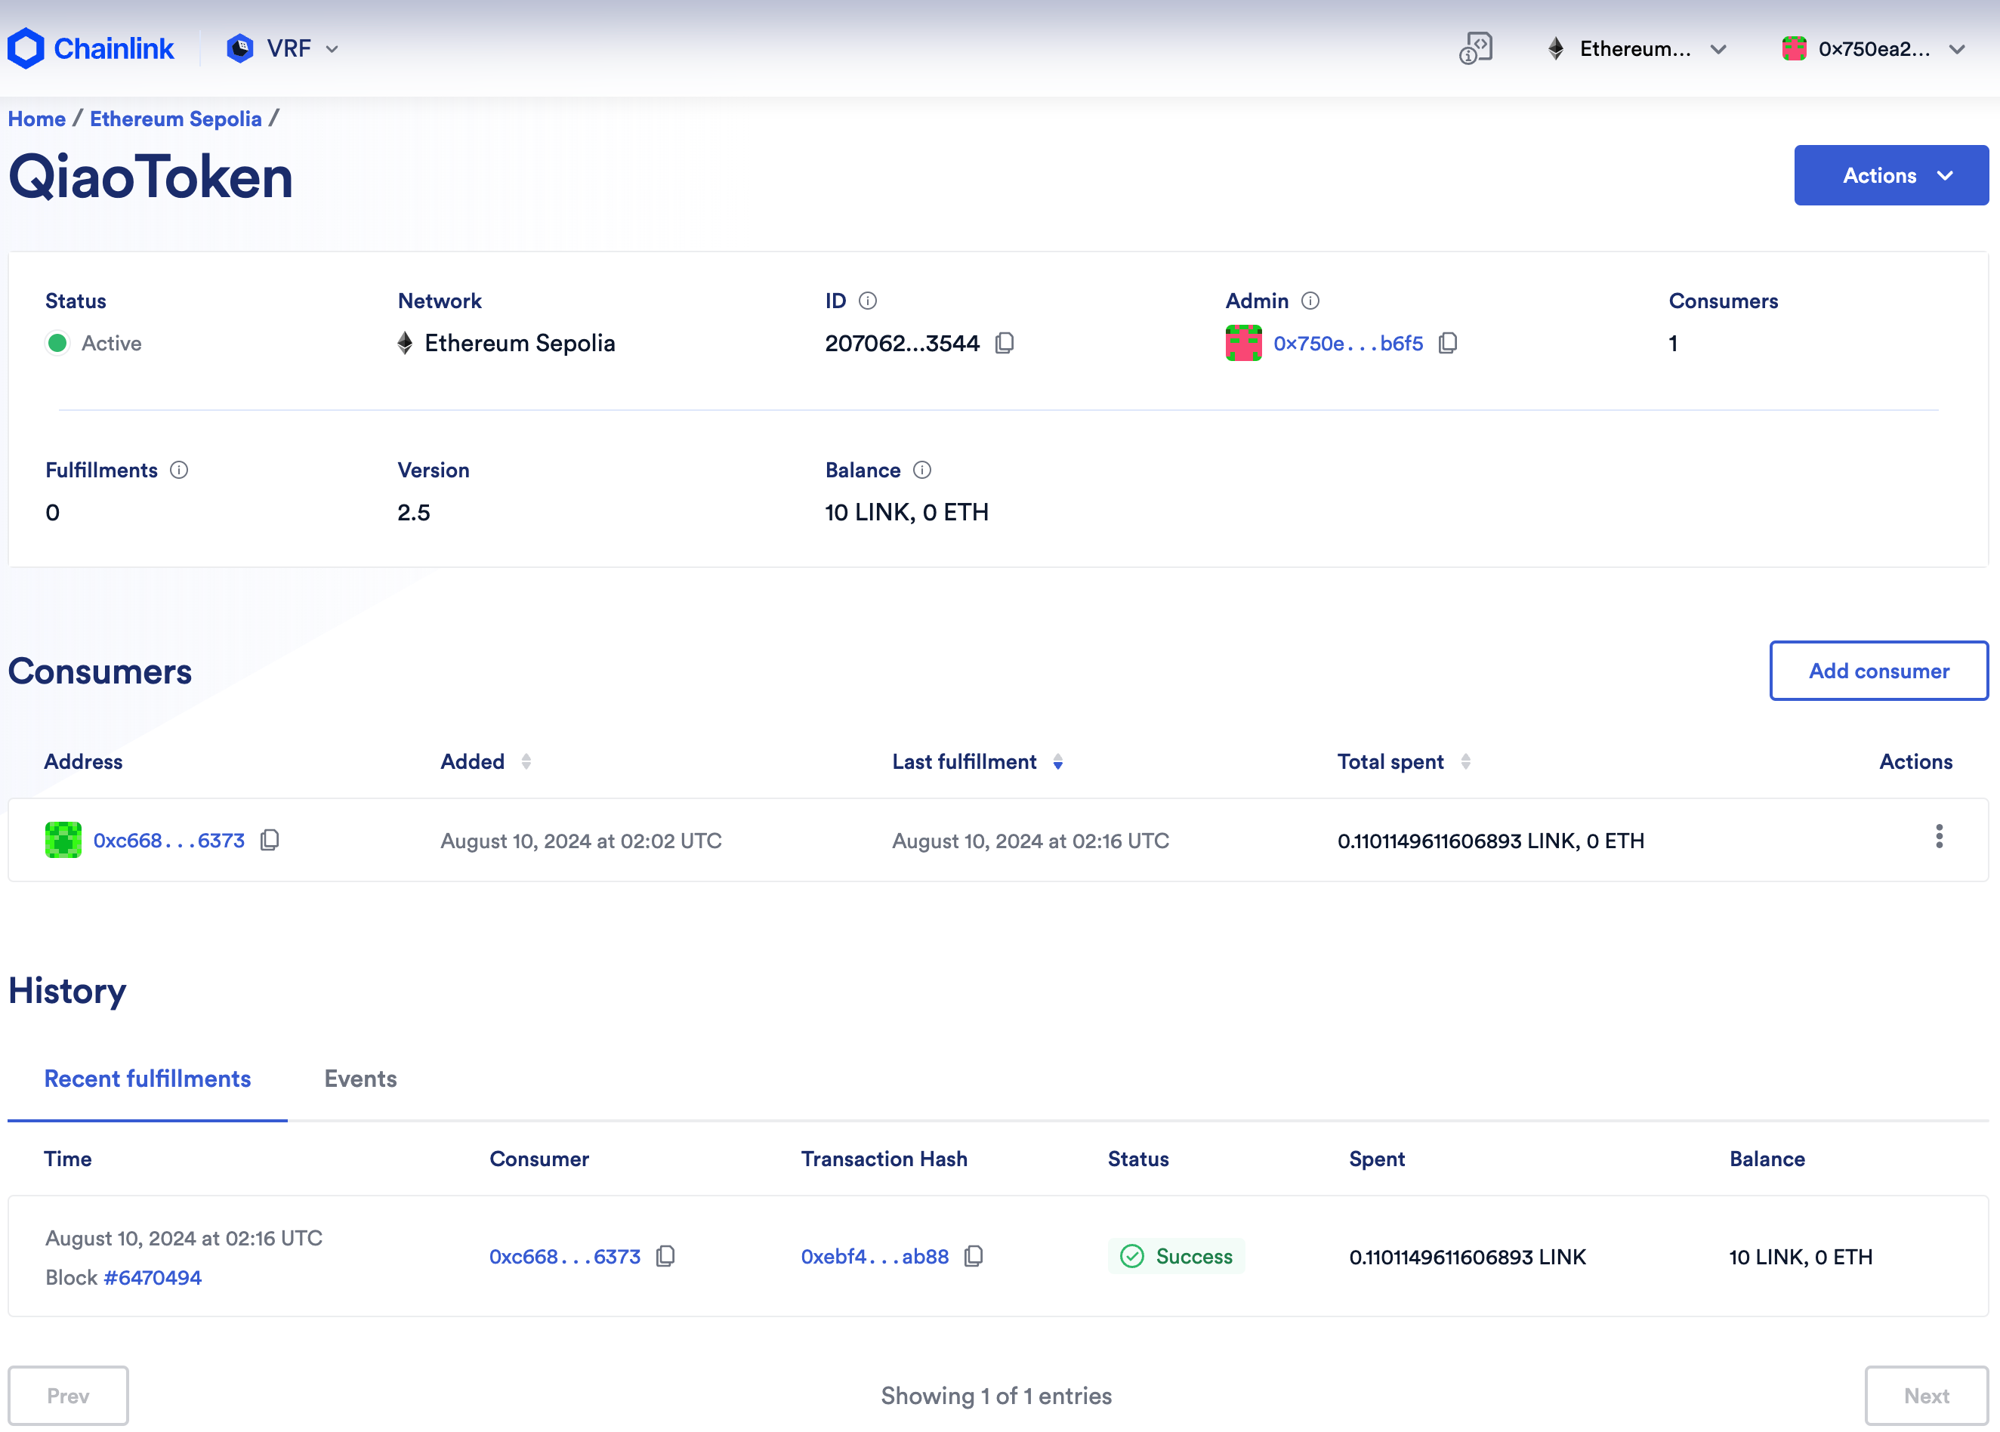Click Showing 1 of 1 entries text
This screenshot has width=2000, height=1432.
(x=995, y=1397)
